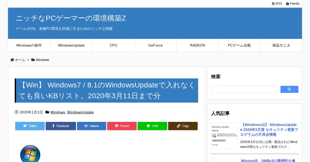Open the Feedly subscription link
Image resolution: width=310 pixels, height=162 pixels.
click(x=293, y=4)
